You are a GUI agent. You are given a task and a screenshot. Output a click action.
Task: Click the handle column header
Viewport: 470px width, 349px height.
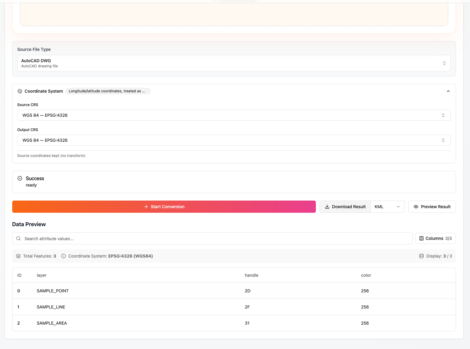point(251,275)
